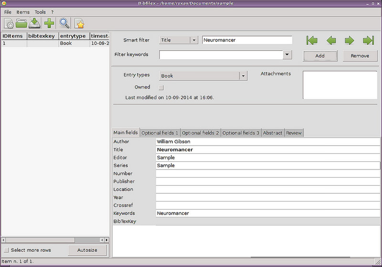Enable the Select more rows checkbox
This screenshot has width=382, height=267.
6,250
